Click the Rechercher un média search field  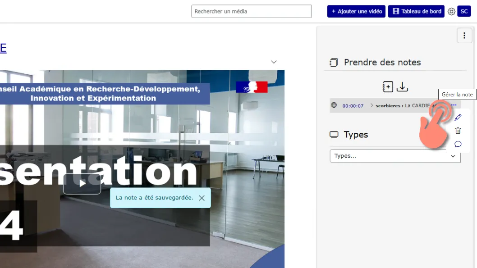(251, 11)
